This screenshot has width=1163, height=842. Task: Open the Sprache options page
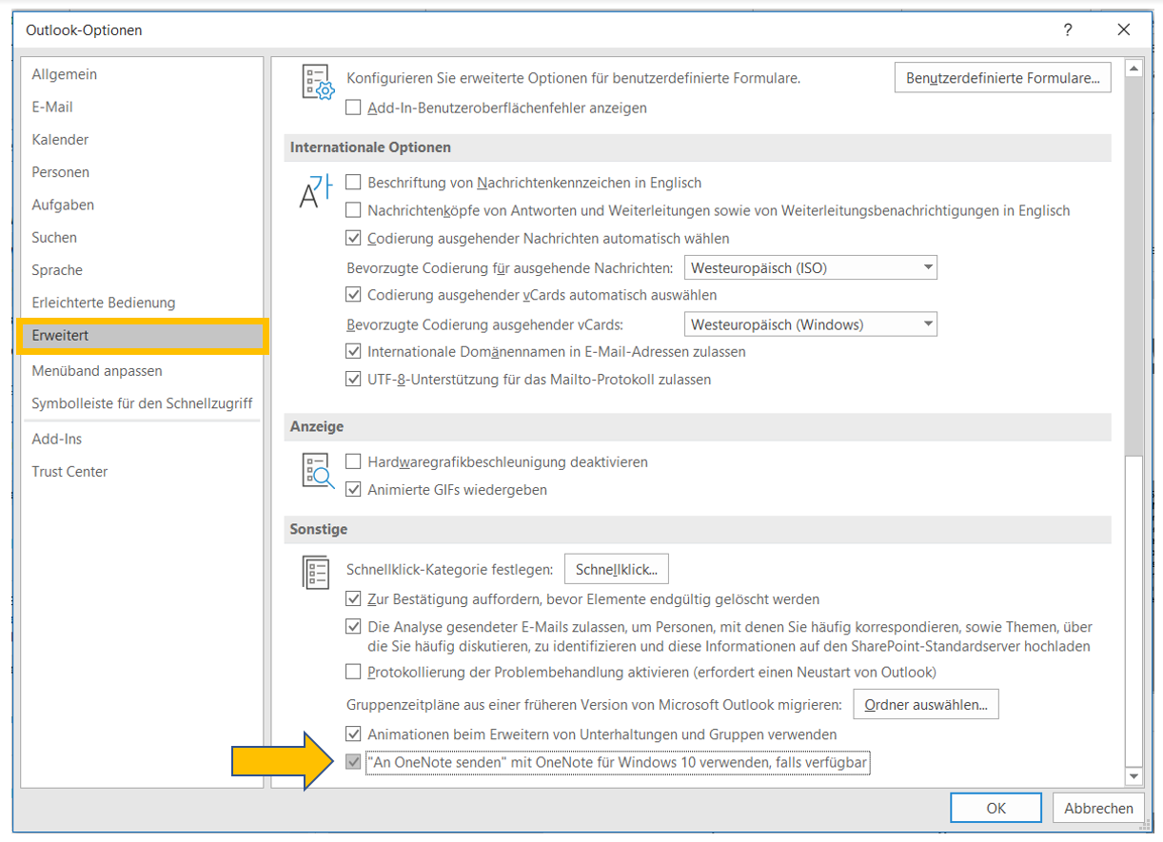click(143, 270)
